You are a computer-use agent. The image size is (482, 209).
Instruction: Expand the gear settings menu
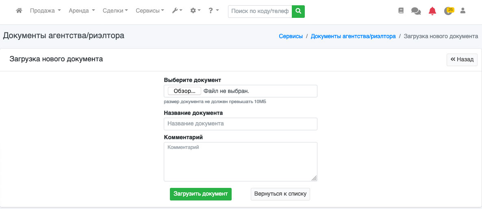(x=195, y=11)
